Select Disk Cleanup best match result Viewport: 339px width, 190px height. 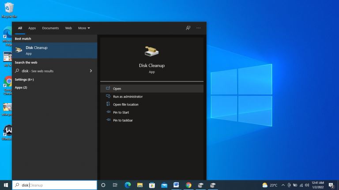(55, 50)
